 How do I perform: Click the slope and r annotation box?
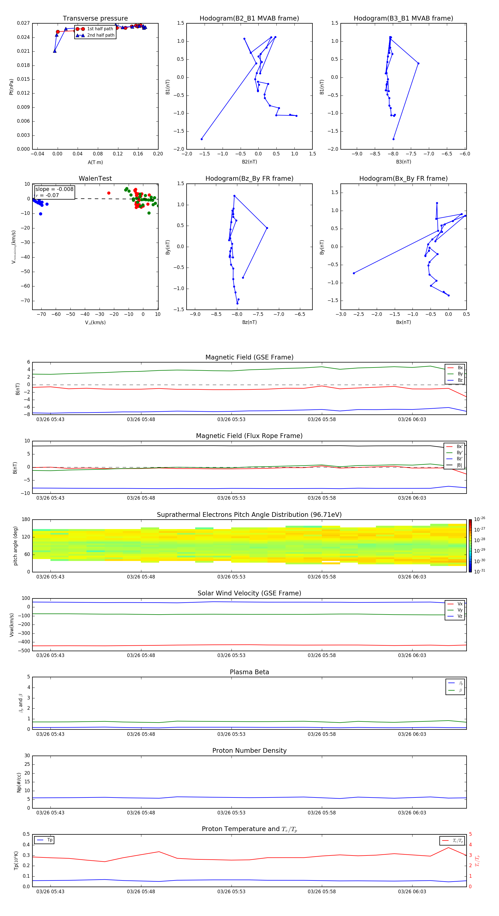click(54, 192)
